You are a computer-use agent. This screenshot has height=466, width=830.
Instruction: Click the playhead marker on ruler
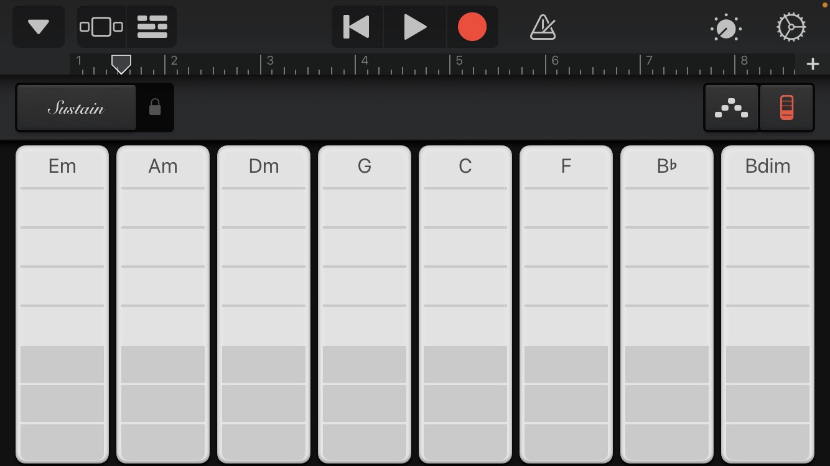tap(121, 64)
